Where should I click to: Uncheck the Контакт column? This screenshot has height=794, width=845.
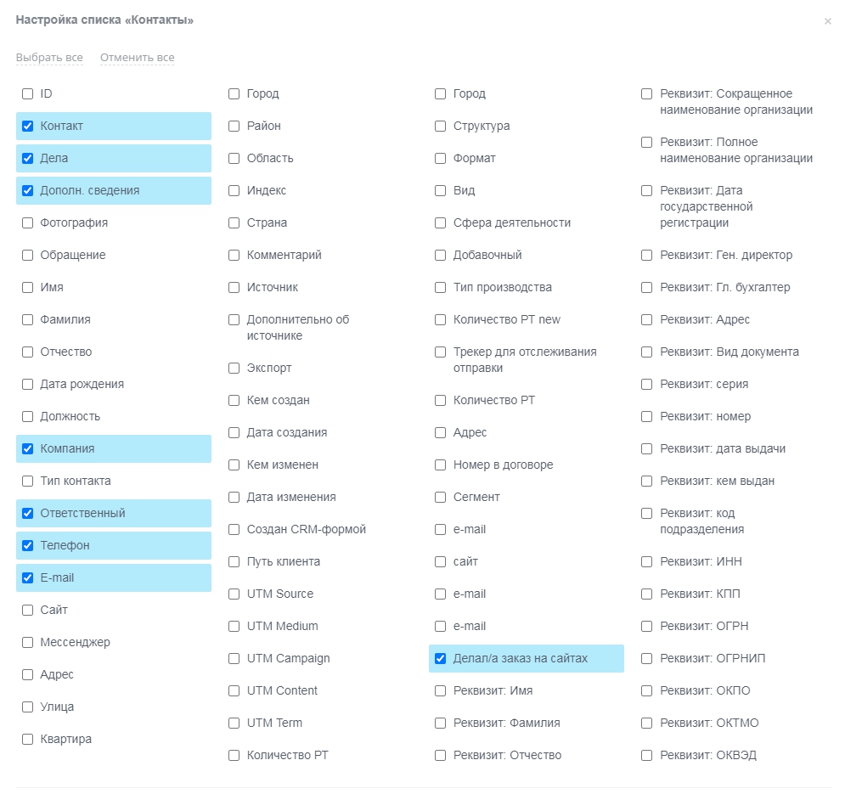27,127
